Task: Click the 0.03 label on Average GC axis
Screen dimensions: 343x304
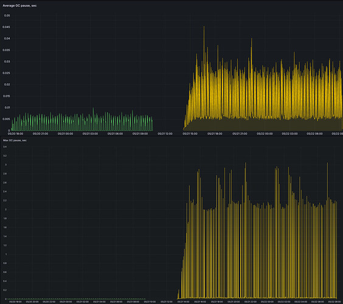Action: [7, 61]
